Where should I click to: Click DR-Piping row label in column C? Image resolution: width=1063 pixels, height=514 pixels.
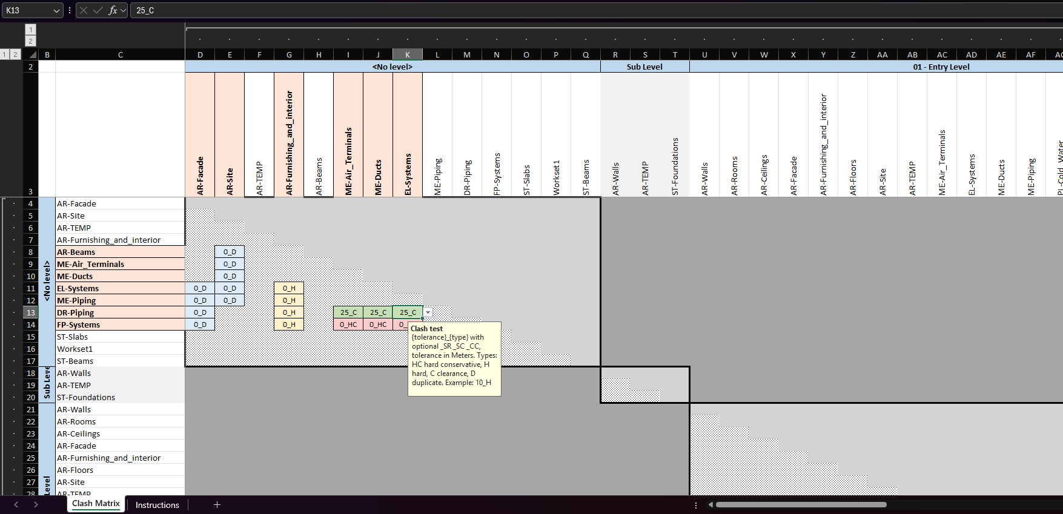tap(120, 312)
